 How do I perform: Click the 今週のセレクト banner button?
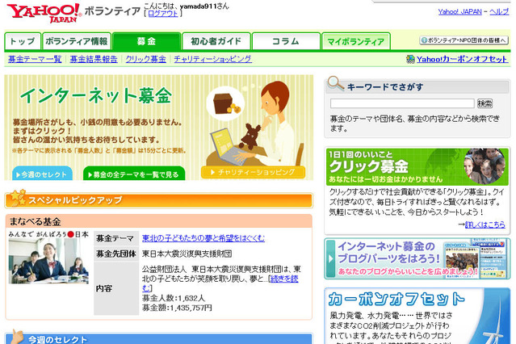42,174
